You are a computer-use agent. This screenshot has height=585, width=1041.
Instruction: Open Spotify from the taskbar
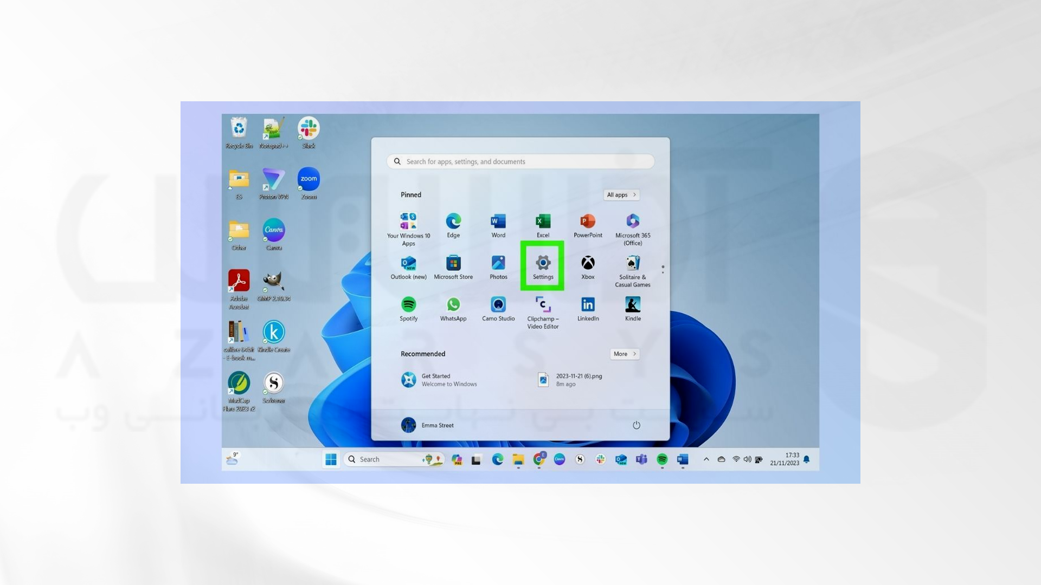point(662,459)
